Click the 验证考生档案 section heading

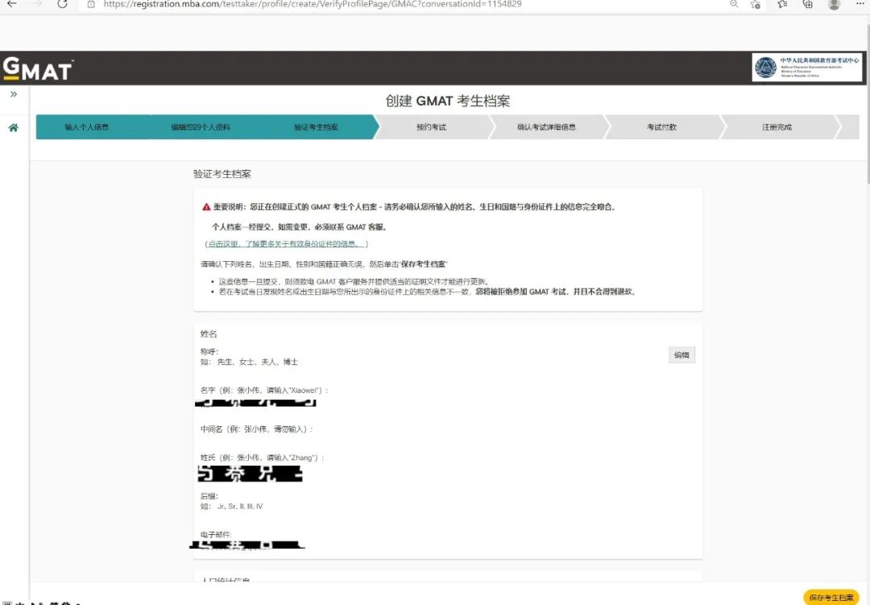[222, 174]
